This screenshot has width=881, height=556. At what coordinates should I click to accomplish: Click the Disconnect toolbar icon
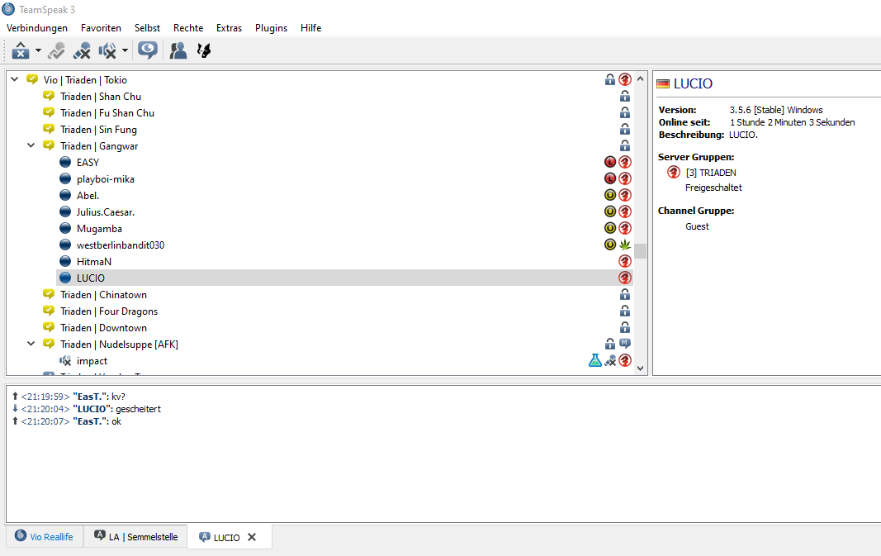[20, 50]
